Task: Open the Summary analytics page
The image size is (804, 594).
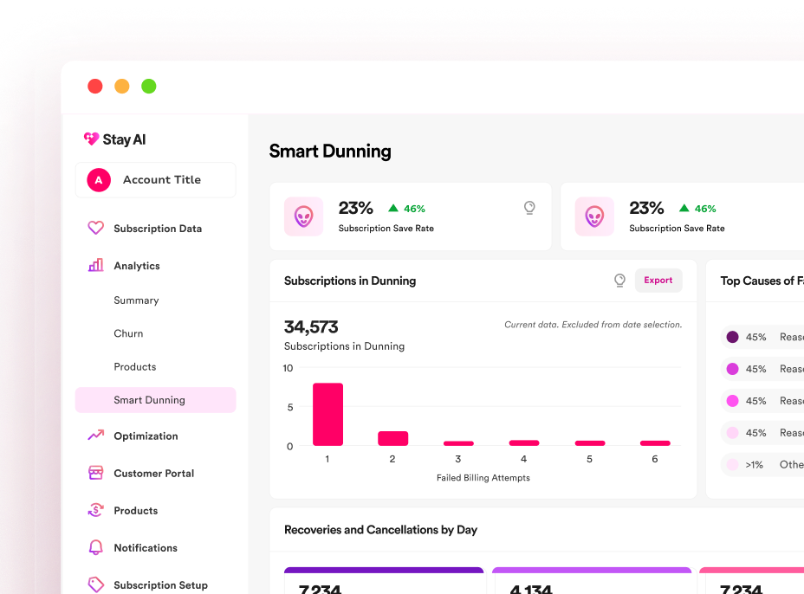Action: 136,300
